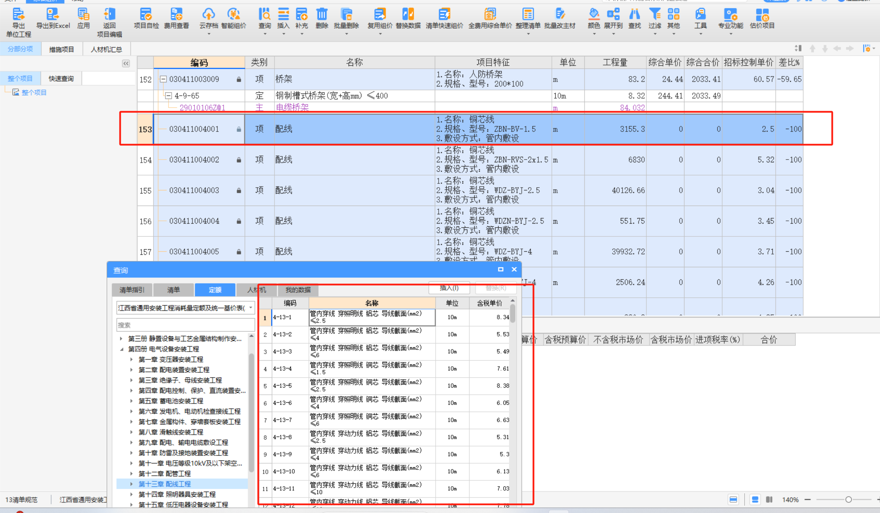Open 费用查看 in the toolbar
Image resolution: width=880 pixels, height=513 pixels.
tap(176, 19)
